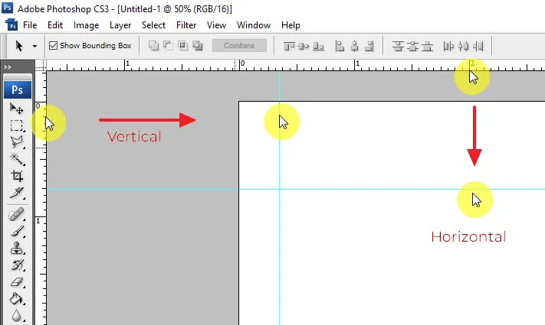Click the ruler origin corner box
Viewport: 545px width, 325px height.
41,65
